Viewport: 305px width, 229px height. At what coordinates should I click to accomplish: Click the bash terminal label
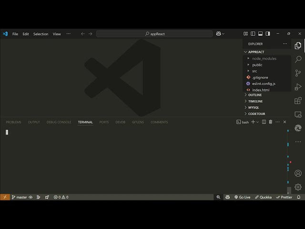243,122
